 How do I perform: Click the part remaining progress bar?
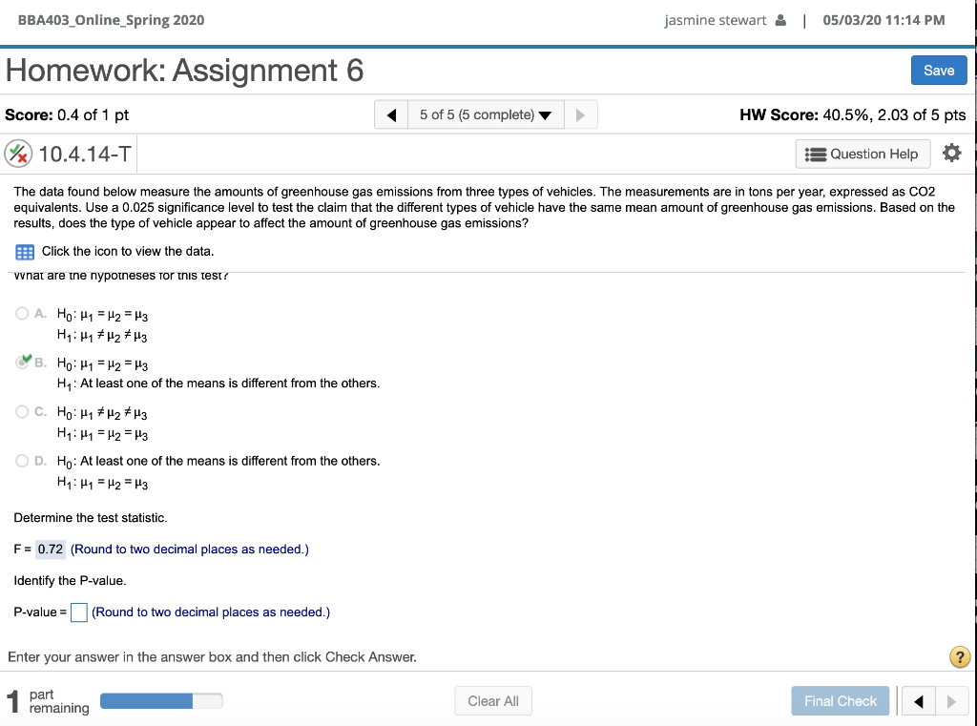coord(161,699)
